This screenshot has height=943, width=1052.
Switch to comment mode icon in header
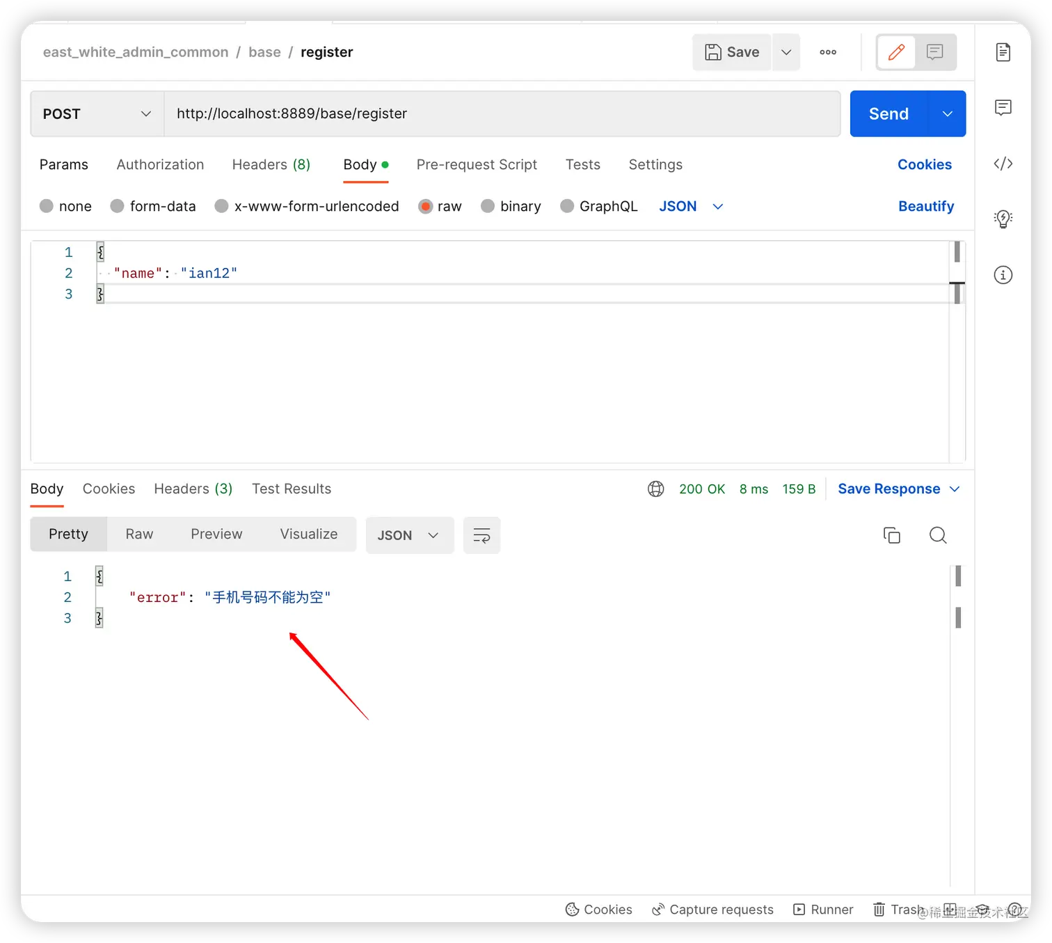click(934, 52)
